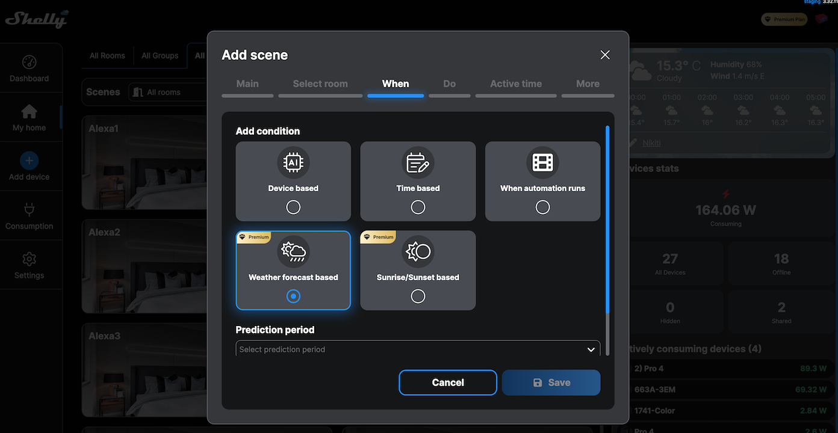838x433 pixels.
Task: Click the Weather forecast cloud icon
Action: (x=293, y=251)
